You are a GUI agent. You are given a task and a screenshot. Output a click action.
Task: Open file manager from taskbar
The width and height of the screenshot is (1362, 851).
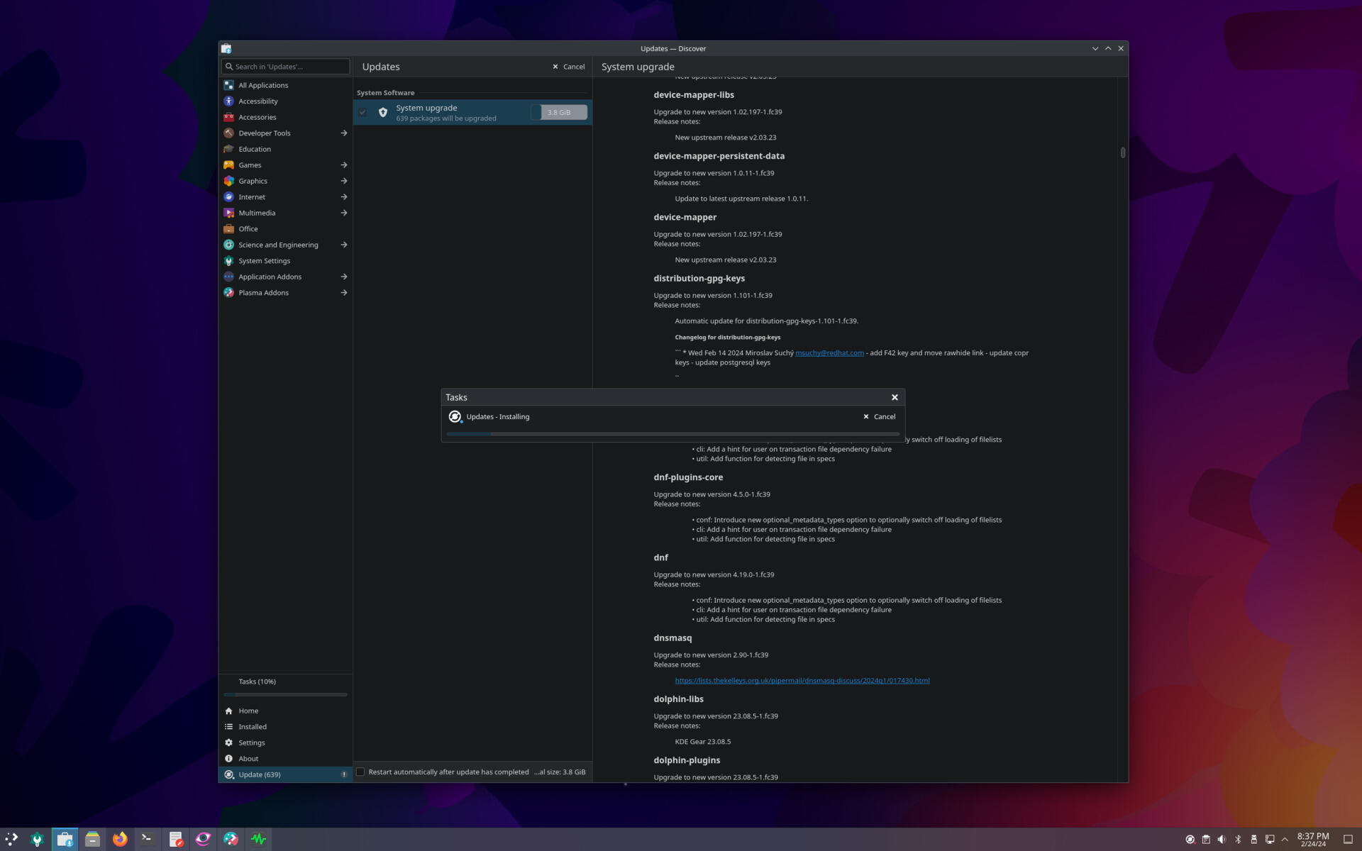[92, 839]
